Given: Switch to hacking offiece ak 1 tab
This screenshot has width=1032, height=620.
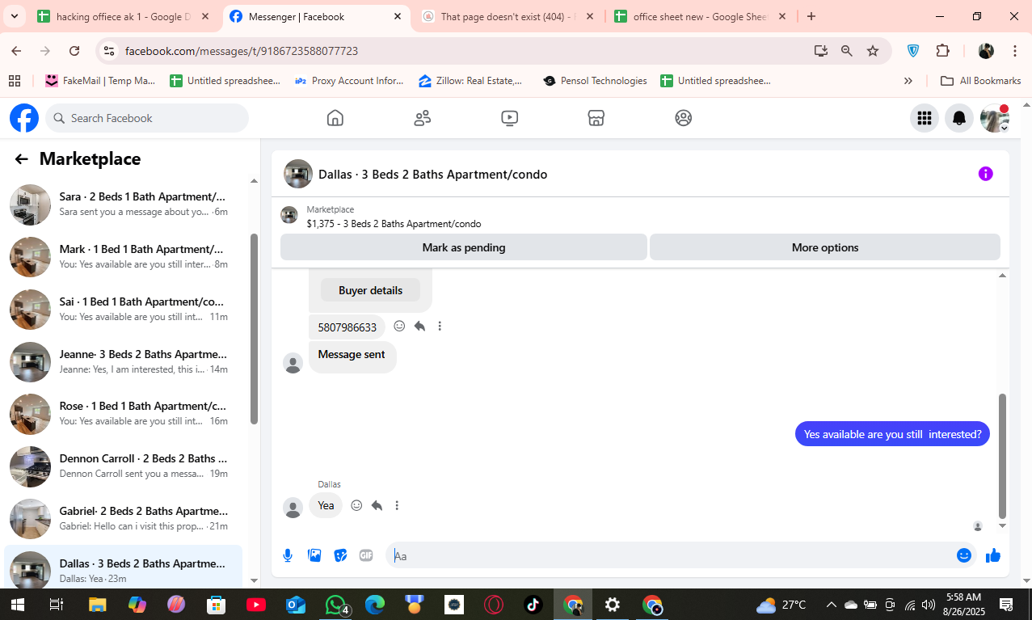Looking at the screenshot, I should pyautogui.click(x=125, y=16).
